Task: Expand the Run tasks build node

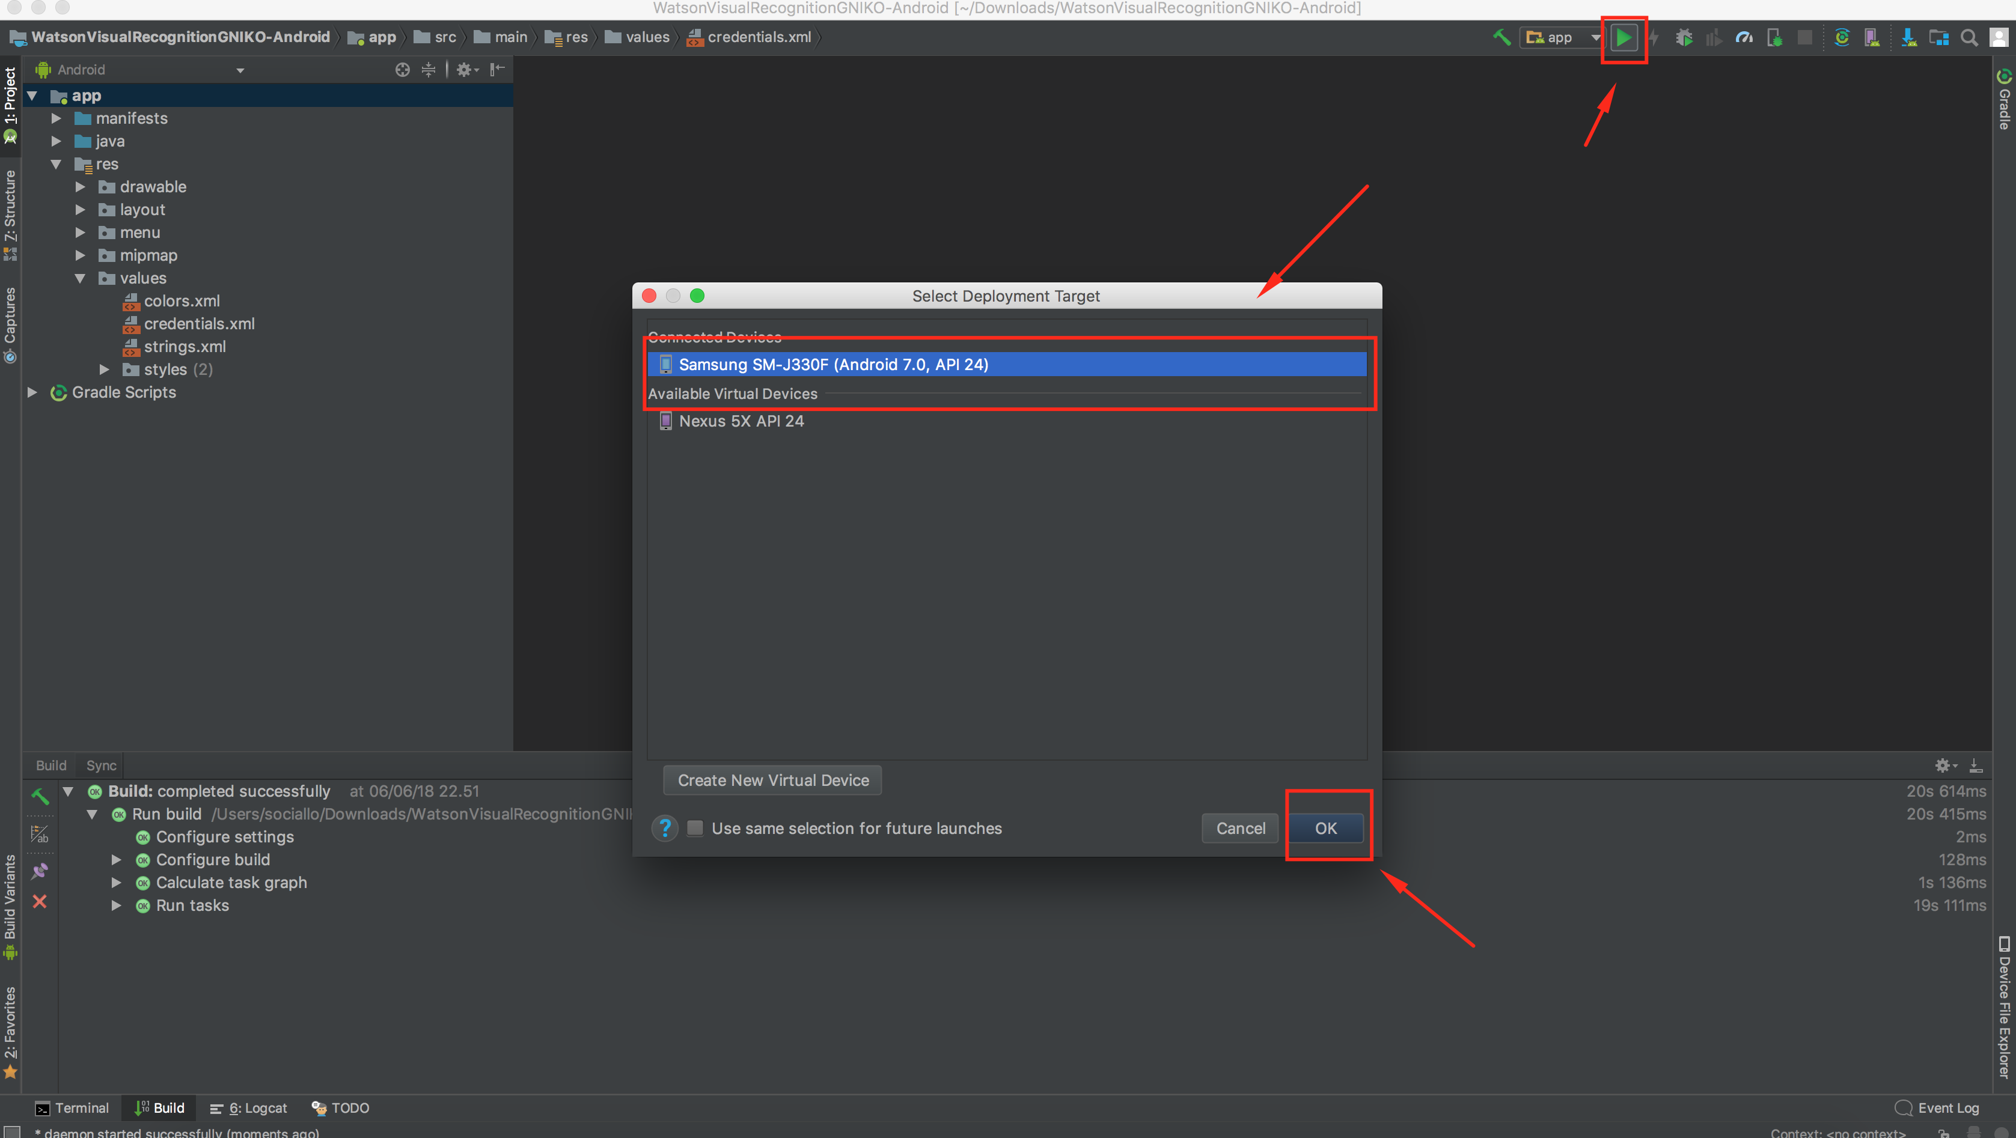Action: (x=116, y=905)
